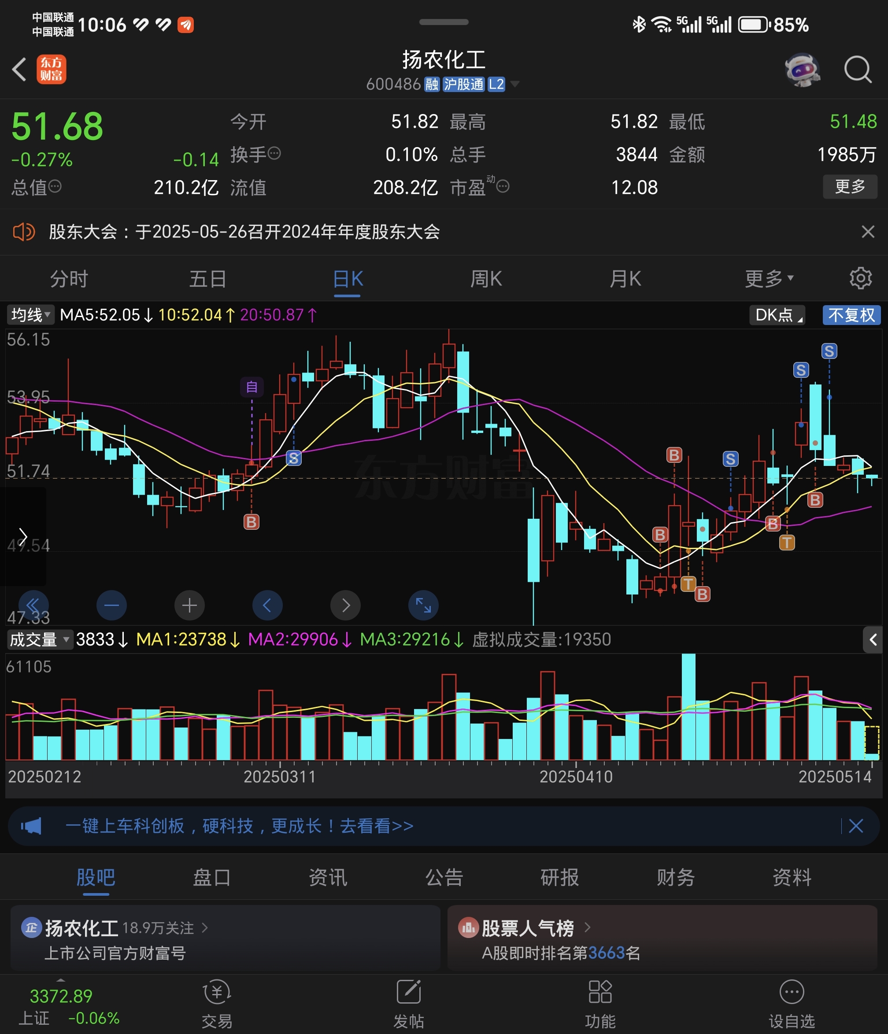Viewport: 888px width, 1034px height.
Task: Open 发帖 post composer
Action: click(x=408, y=1004)
